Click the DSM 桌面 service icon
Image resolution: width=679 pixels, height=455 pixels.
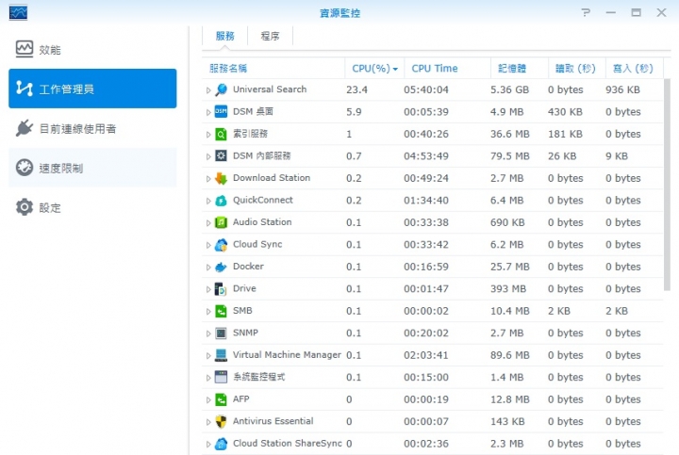click(x=221, y=111)
